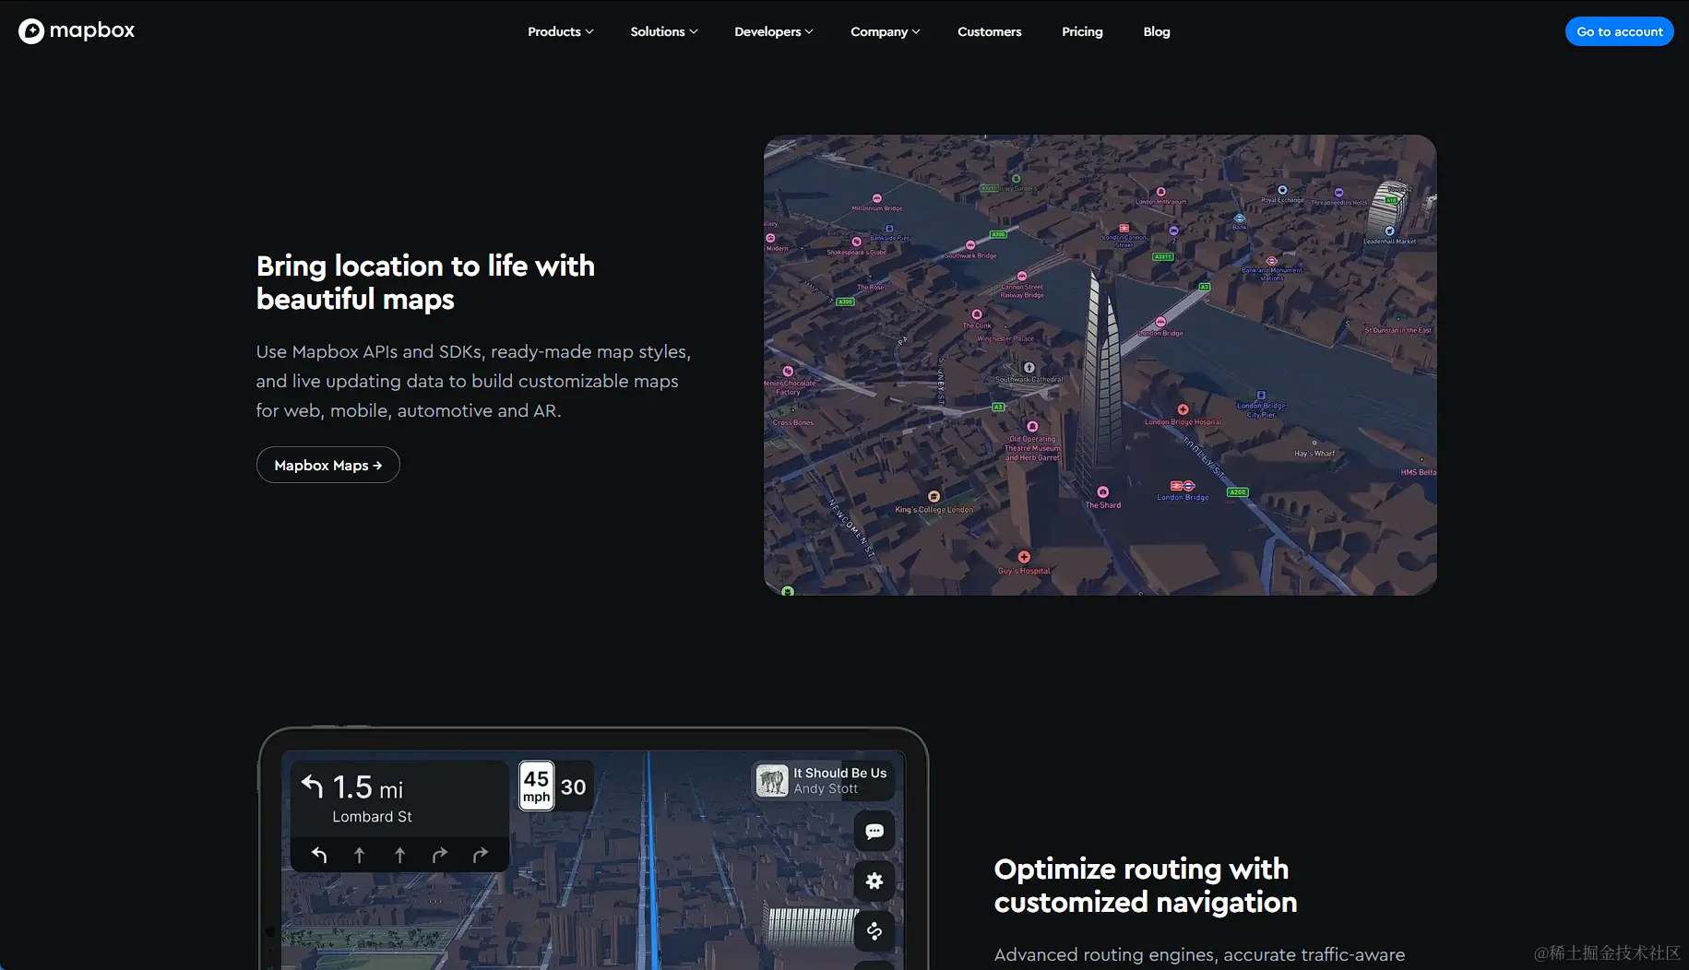Go to the Pricing page

(x=1082, y=31)
